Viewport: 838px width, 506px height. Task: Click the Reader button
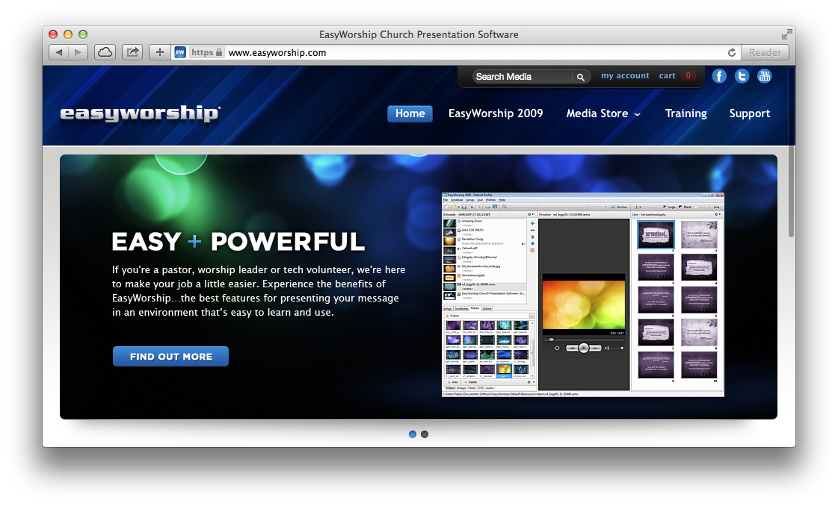[765, 52]
